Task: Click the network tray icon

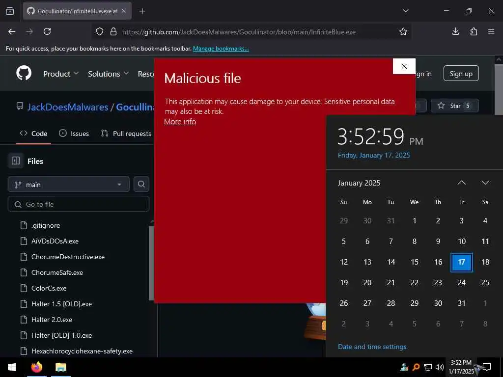Action: point(428,367)
